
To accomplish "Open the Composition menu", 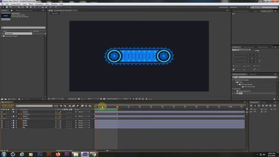I will tap(16, 4).
